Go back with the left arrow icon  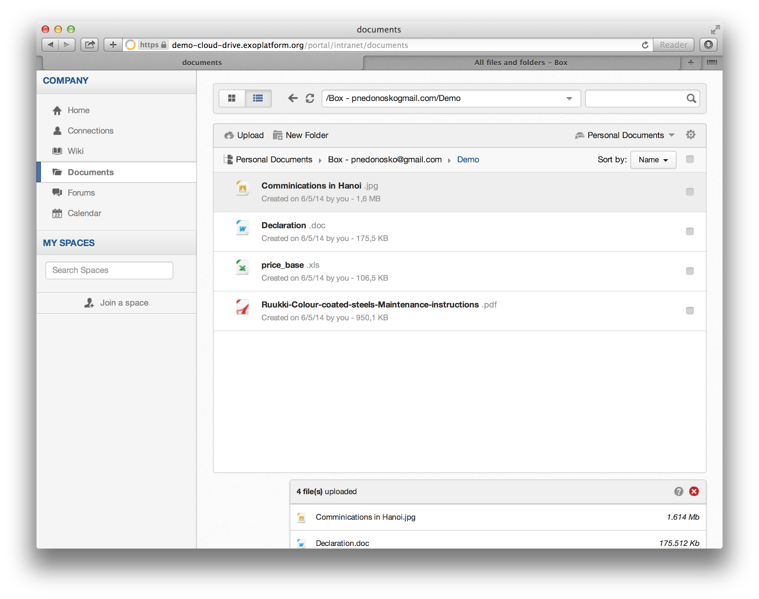[293, 98]
